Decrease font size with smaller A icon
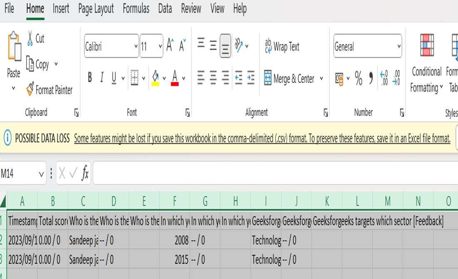 pyautogui.click(x=182, y=45)
